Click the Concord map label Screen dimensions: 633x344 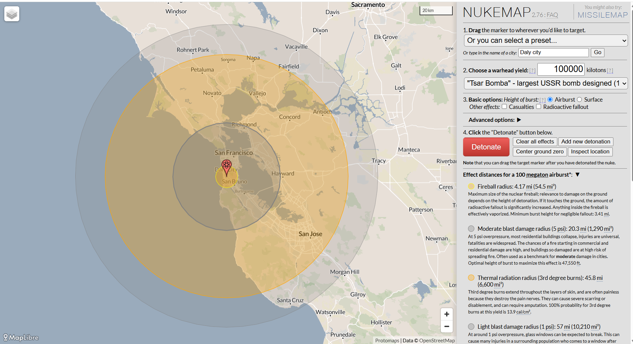click(289, 117)
